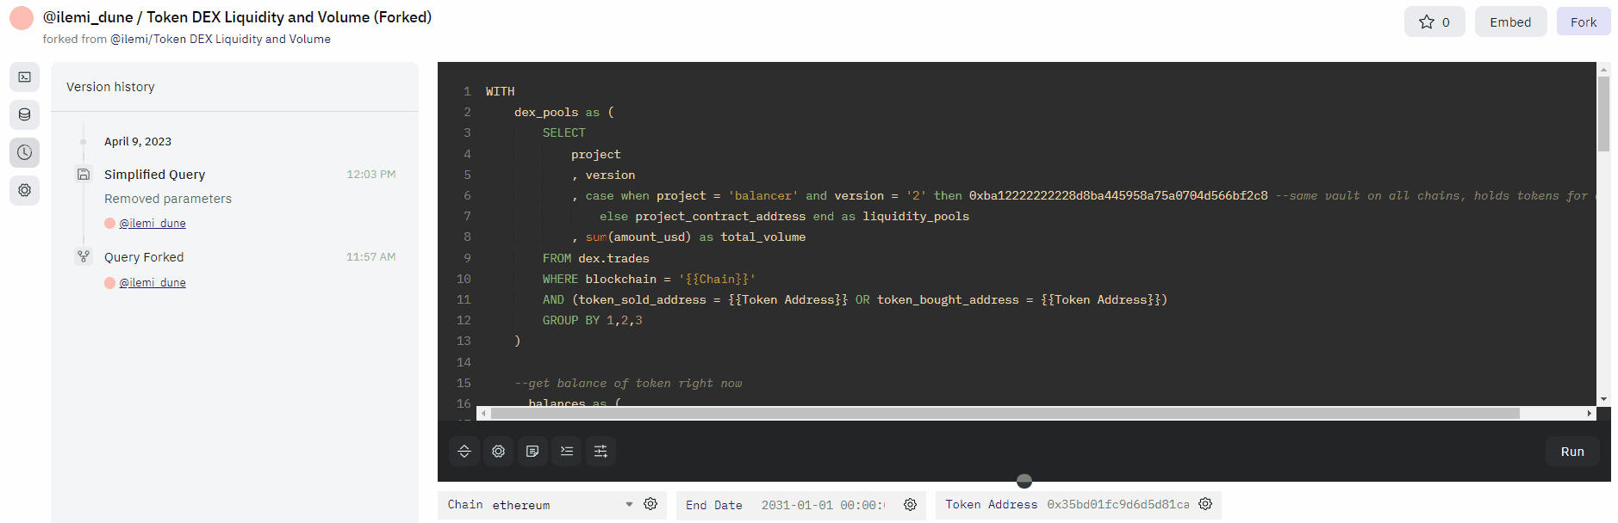1618x523 pixels.
Task: Open editor settings gear in toolbar
Action: 499,451
